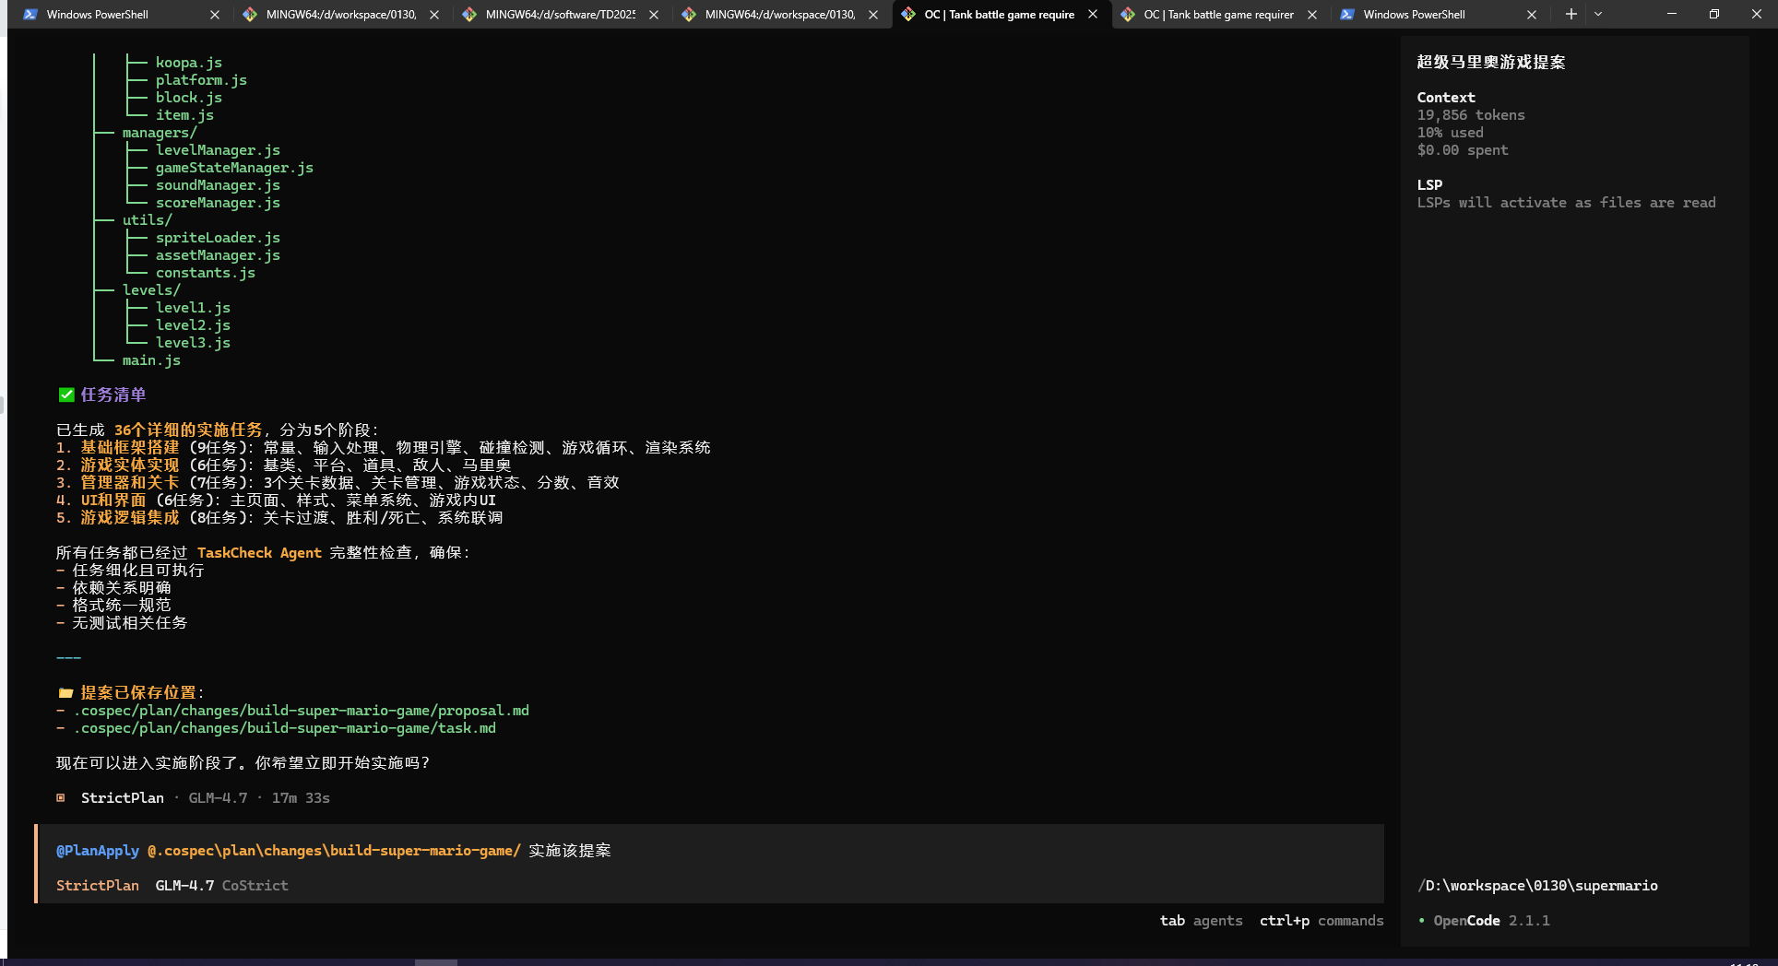Viewport: 1778px width, 966px height.
Task: Click the green status dot beside OpenCode
Action: [x=1421, y=921]
